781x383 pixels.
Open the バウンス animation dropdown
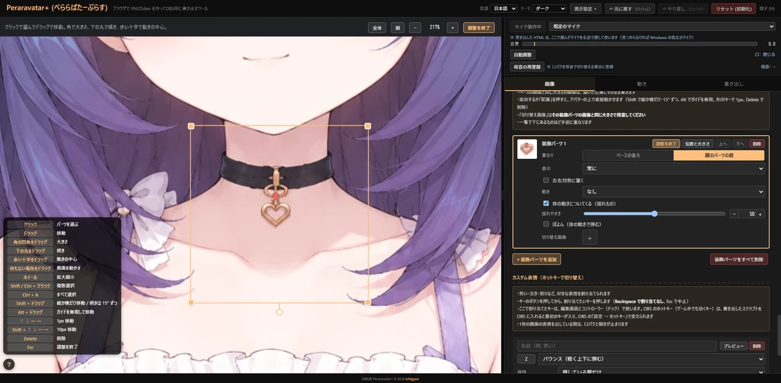tap(652, 359)
